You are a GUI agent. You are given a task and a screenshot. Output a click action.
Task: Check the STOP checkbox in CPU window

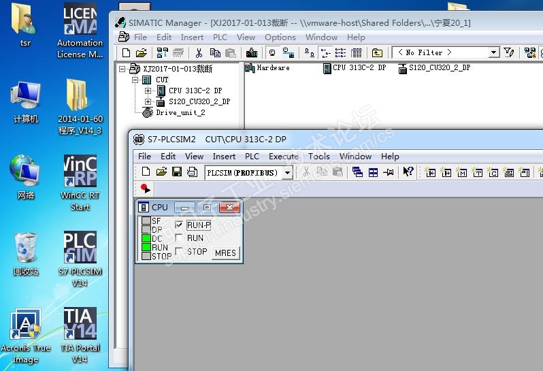pyautogui.click(x=179, y=251)
